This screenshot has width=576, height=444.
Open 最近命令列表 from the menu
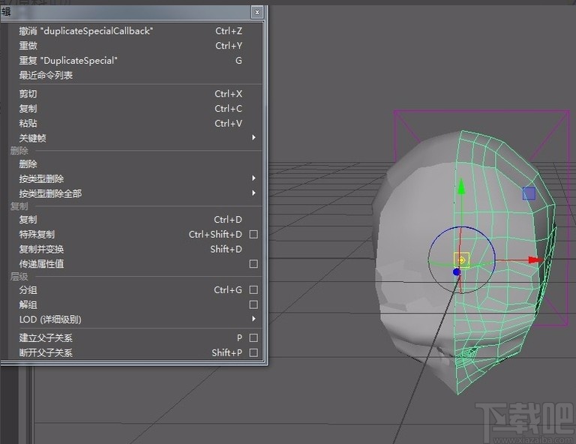point(46,76)
